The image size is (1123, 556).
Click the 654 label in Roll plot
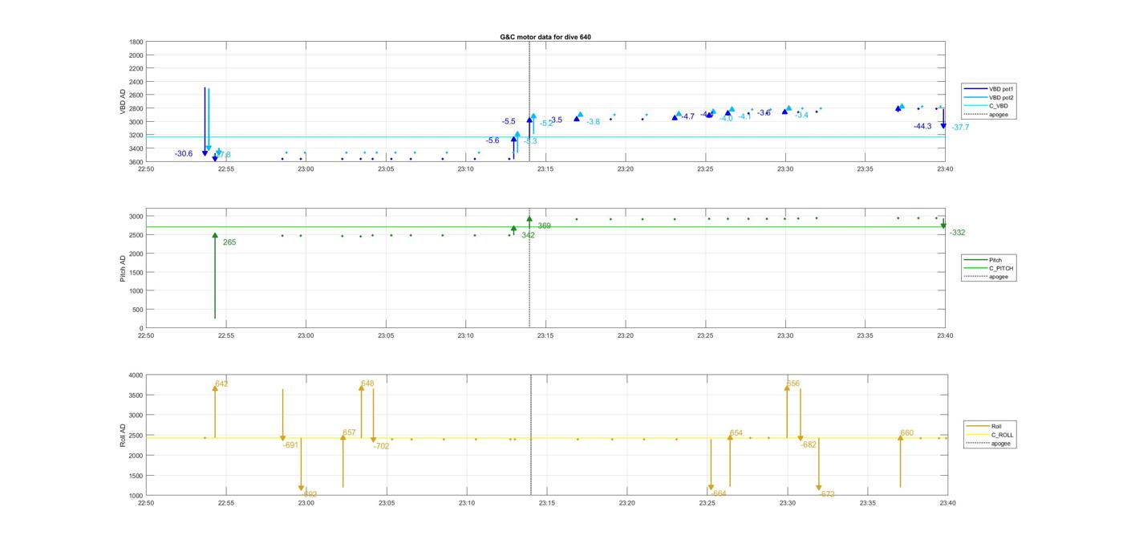(736, 434)
